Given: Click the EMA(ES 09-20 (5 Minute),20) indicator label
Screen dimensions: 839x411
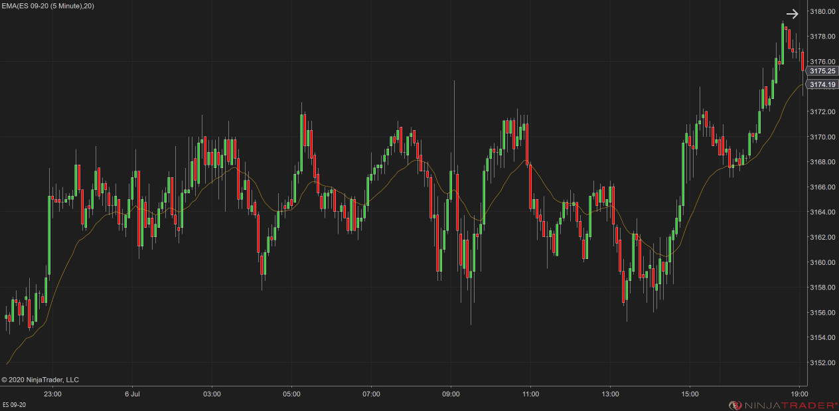Looking at the screenshot, I should [48, 6].
